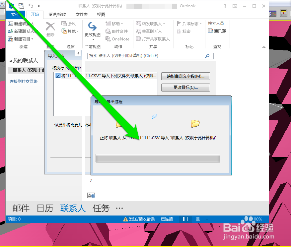Image resolution: width=291 pixels, height=247 pixels.
Task: Switch to Normal view status bar icon
Action: pos(185,219)
